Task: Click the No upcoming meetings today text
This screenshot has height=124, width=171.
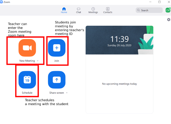Action: click(x=119, y=84)
